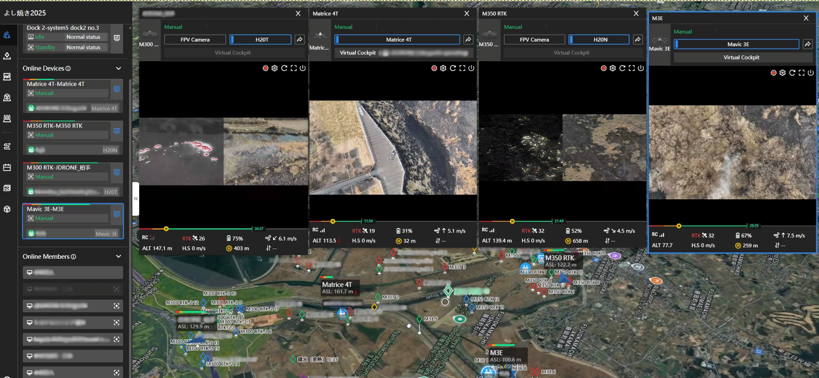Share the H20N livestream in M350 RTK panel
The height and width of the screenshot is (378, 819).
click(638, 40)
